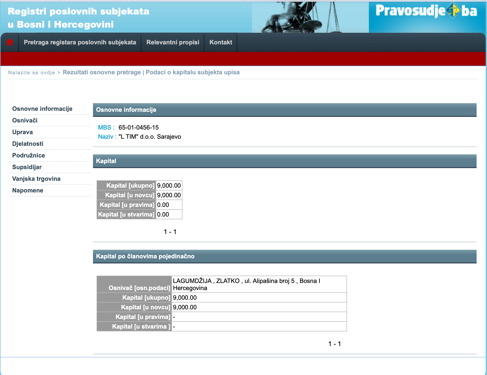Click Supsidijar in the sidebar

point(27,167)
